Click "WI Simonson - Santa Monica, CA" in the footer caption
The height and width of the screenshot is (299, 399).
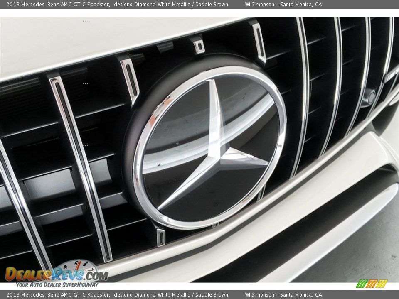point(283,295)
